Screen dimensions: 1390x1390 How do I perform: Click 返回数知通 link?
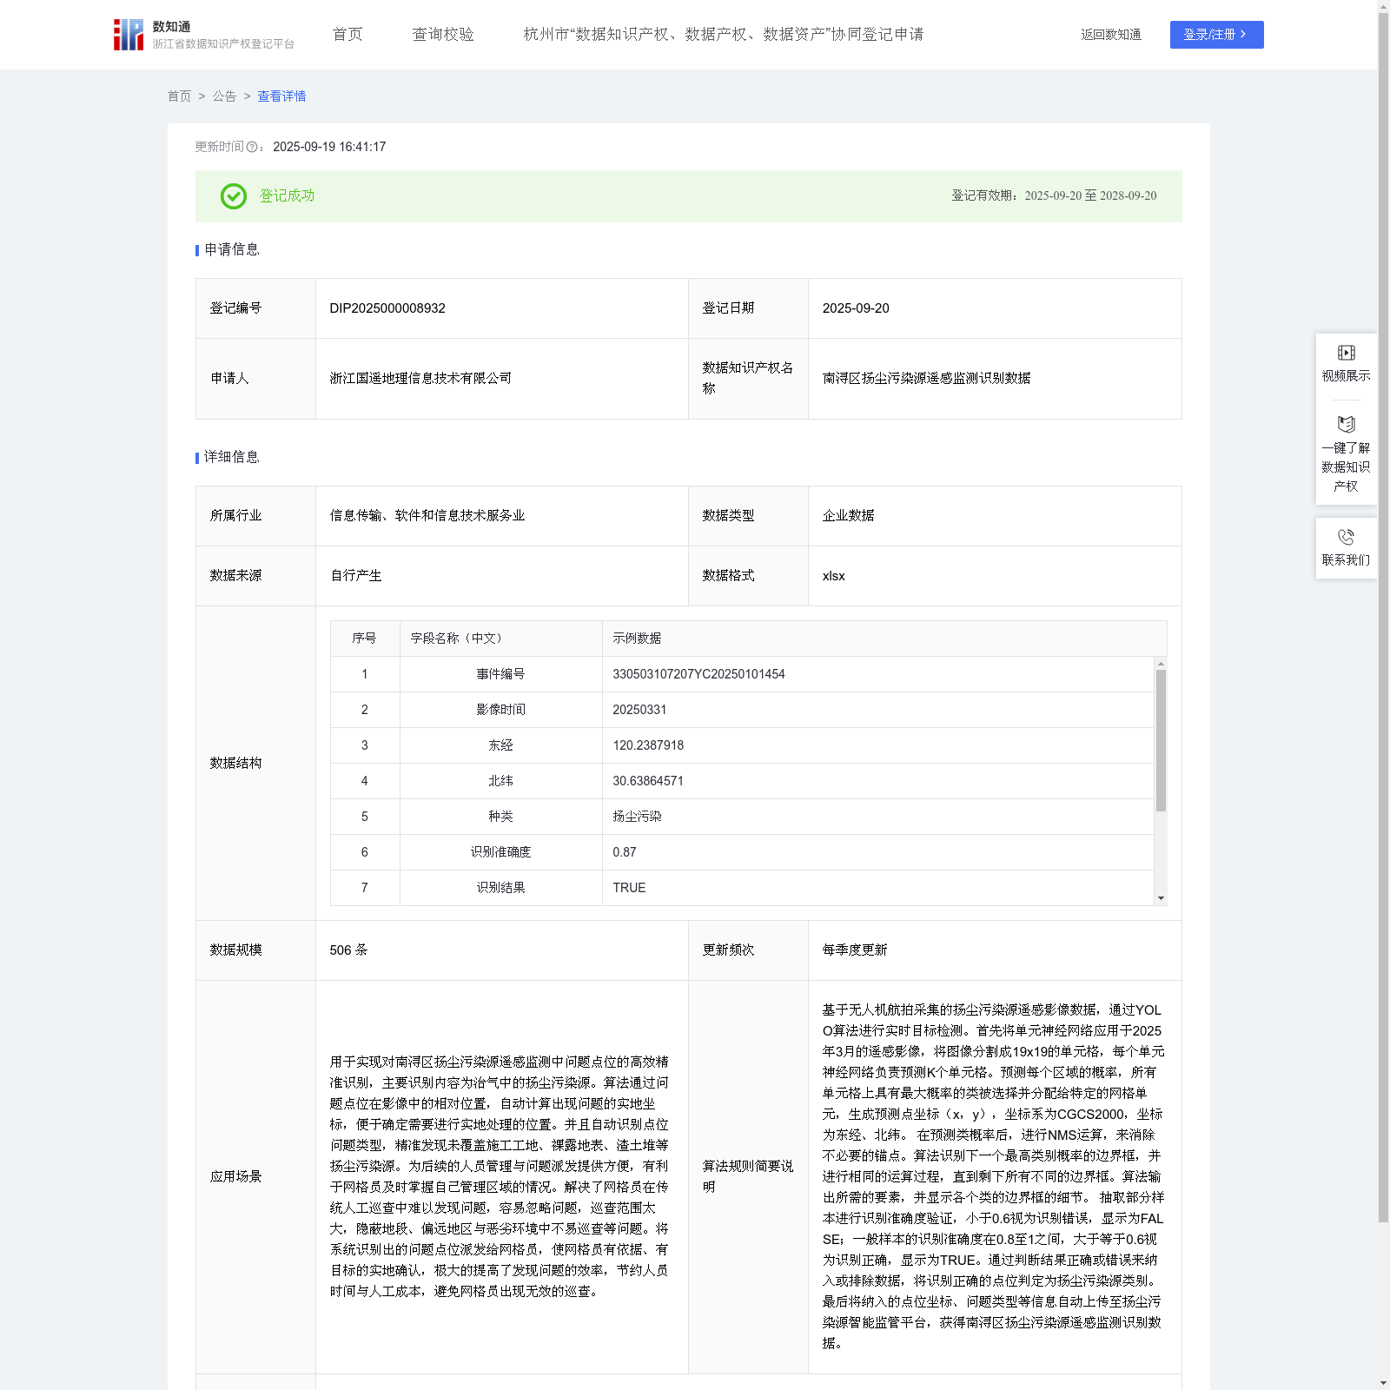point(1110,35)
